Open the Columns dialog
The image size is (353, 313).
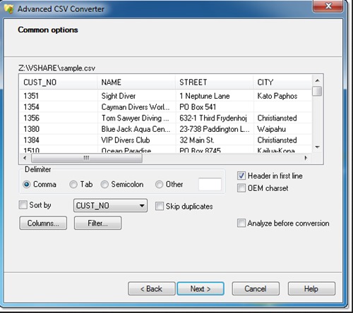(x=43, y=223)
